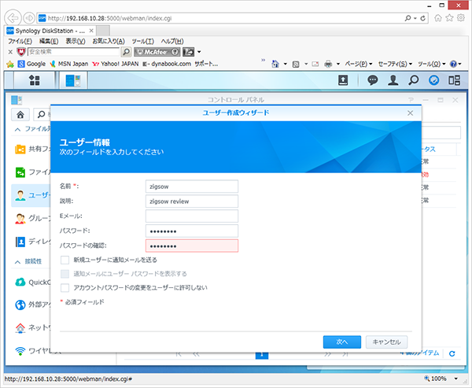Open QuickConnect cloud icon in sidebar

pos(20,283)
